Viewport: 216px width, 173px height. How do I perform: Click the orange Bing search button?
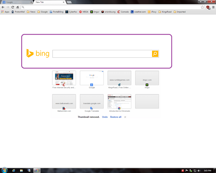(155, 54)
